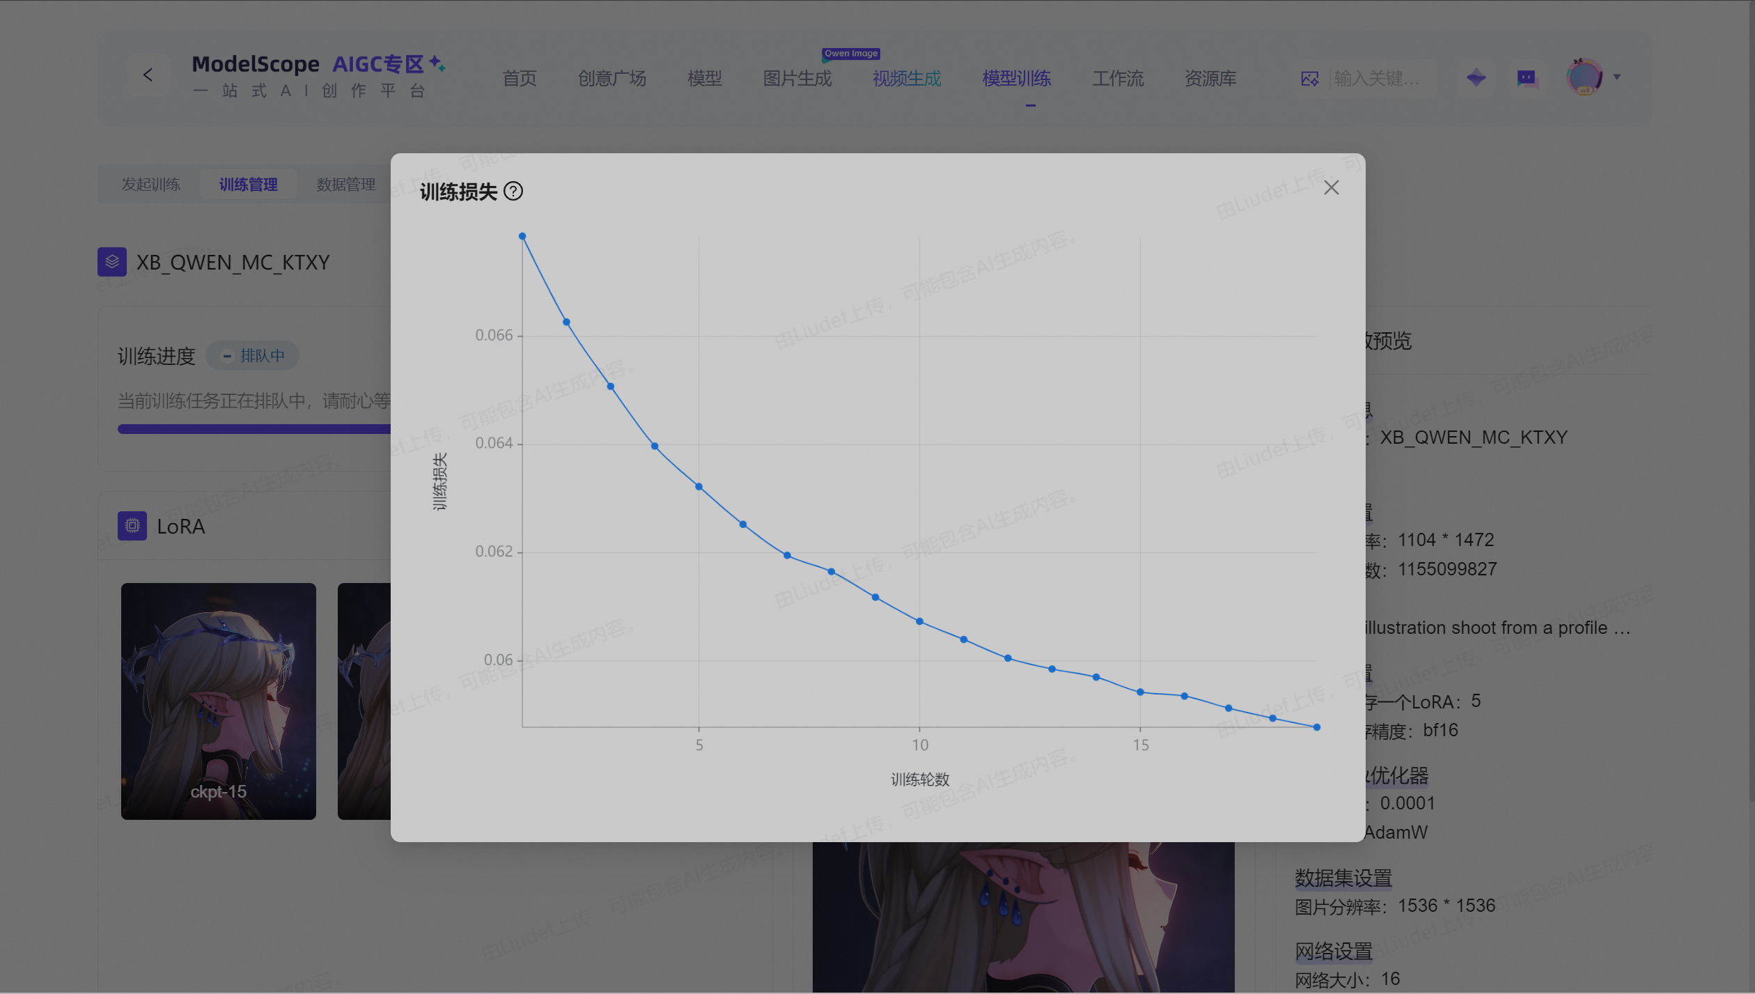Click the purple diamond star icon
1755x994 pixels.
pos(1476,77)
